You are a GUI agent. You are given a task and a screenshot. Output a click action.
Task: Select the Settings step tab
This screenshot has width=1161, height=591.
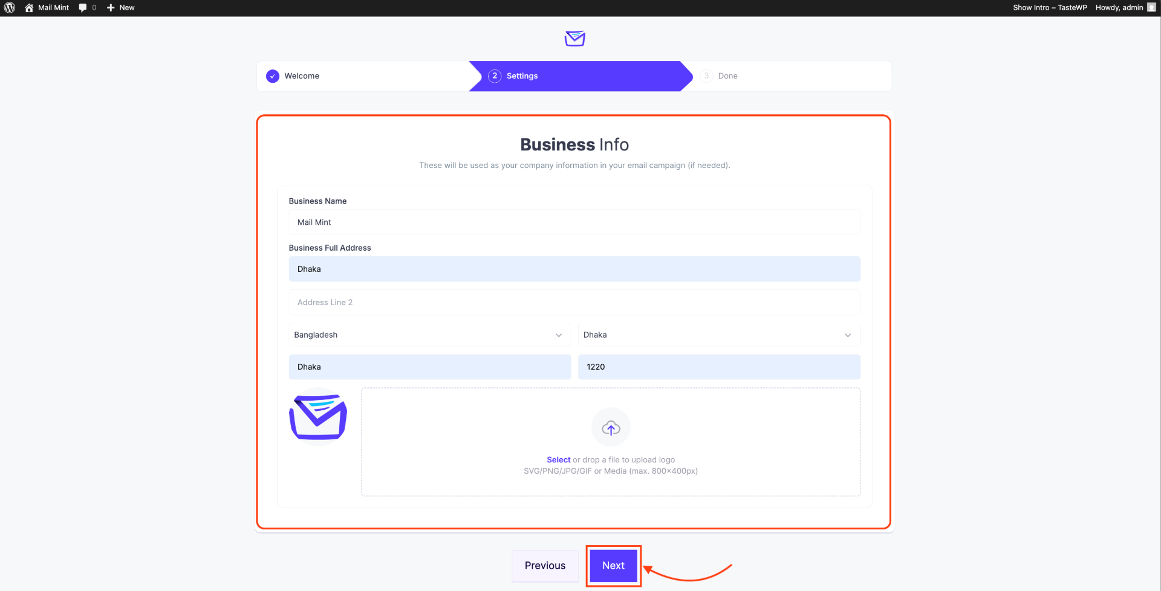point(521,76)
